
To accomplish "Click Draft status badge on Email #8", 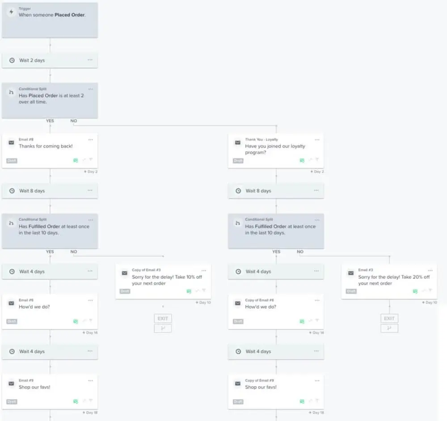I will pos(12,161).
